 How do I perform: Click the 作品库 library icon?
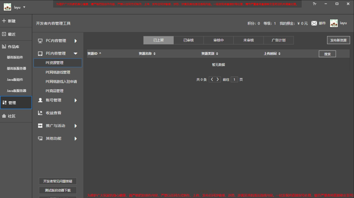(4, 47)
